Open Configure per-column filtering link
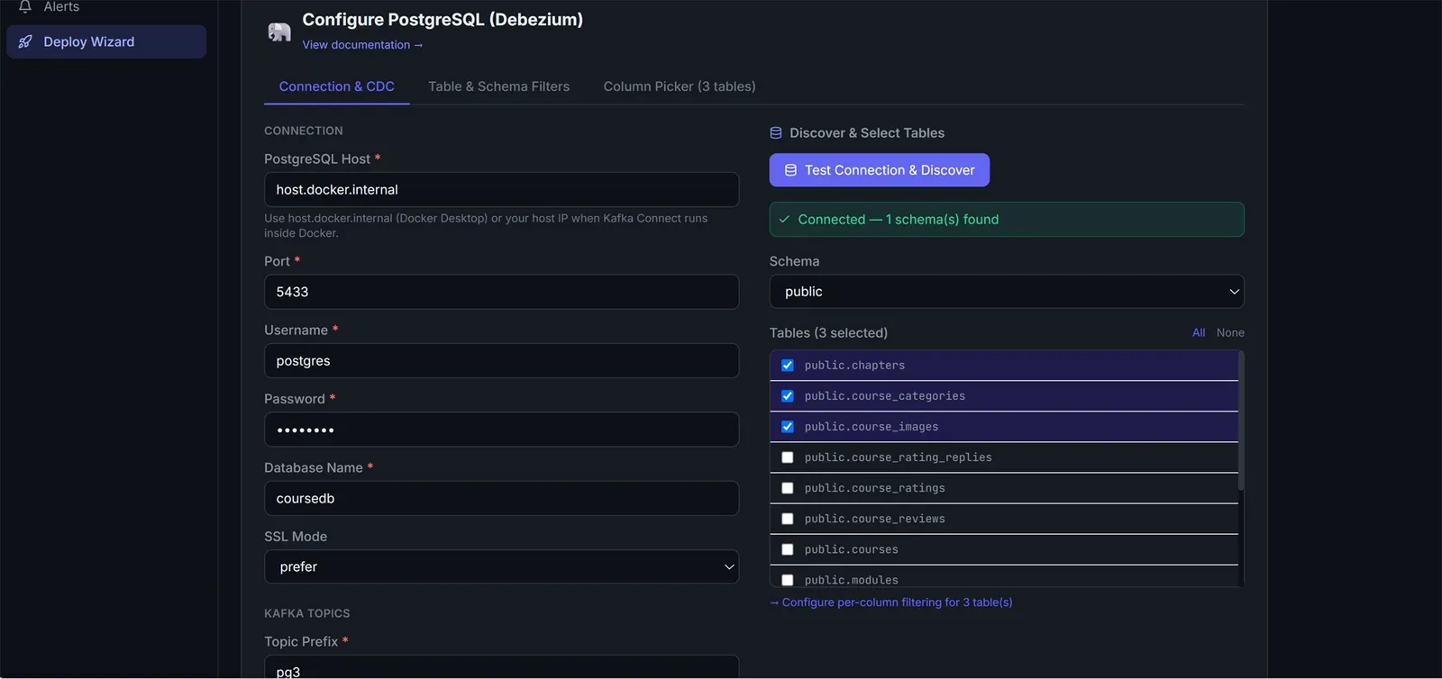 [x=891, y=602]
